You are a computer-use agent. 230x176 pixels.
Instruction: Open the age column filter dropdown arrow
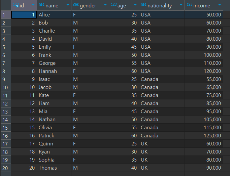tap(135, 5)
